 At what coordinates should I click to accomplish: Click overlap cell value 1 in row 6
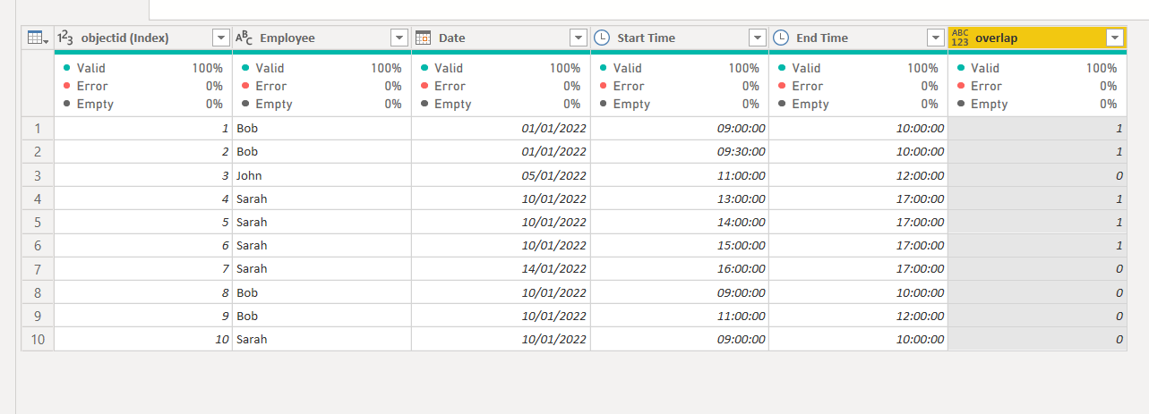point(1037,245)
